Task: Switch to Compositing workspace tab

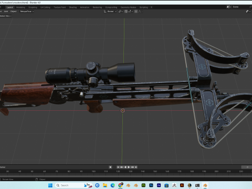Action: [111, 7]
